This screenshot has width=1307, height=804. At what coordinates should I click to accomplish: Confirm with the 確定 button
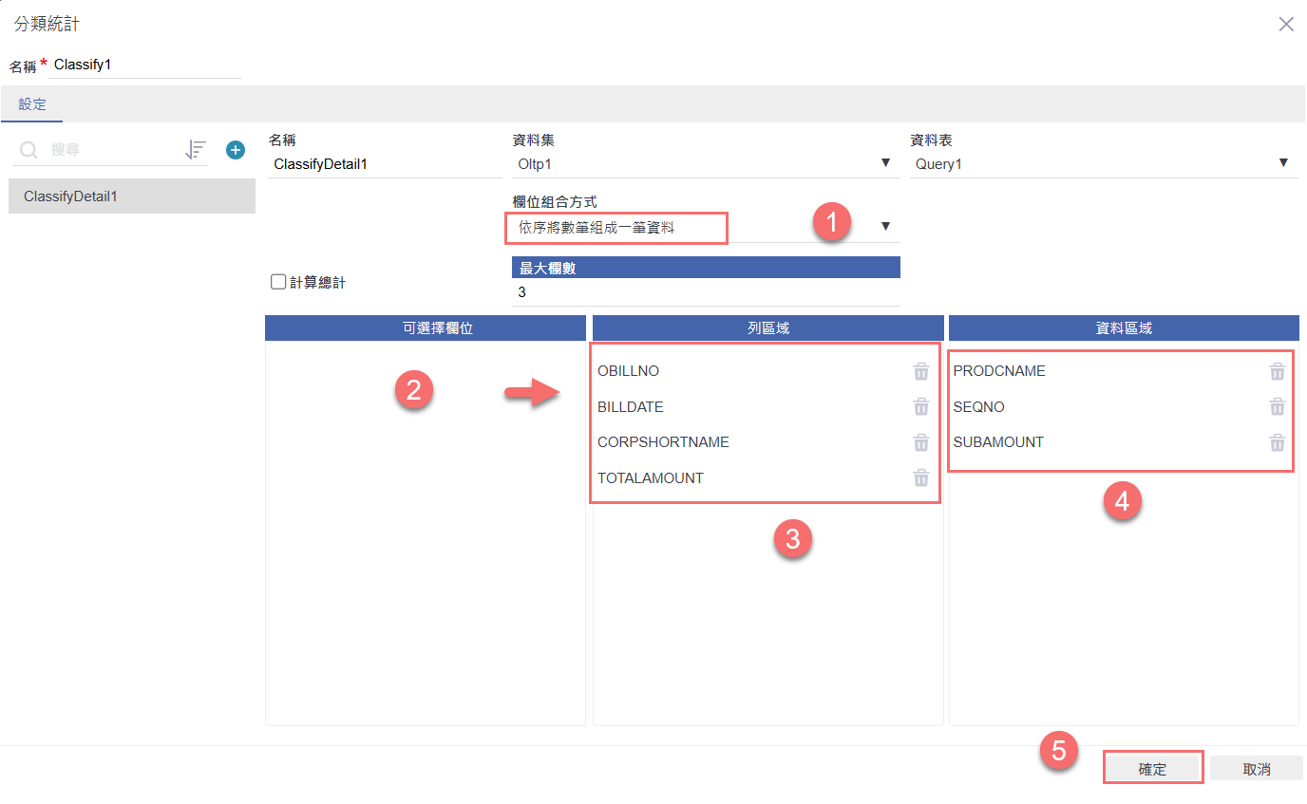1152,769
